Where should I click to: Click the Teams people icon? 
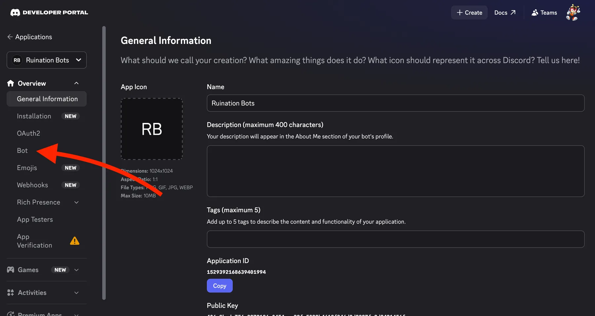pyautogui.click(x=535, y=13)
